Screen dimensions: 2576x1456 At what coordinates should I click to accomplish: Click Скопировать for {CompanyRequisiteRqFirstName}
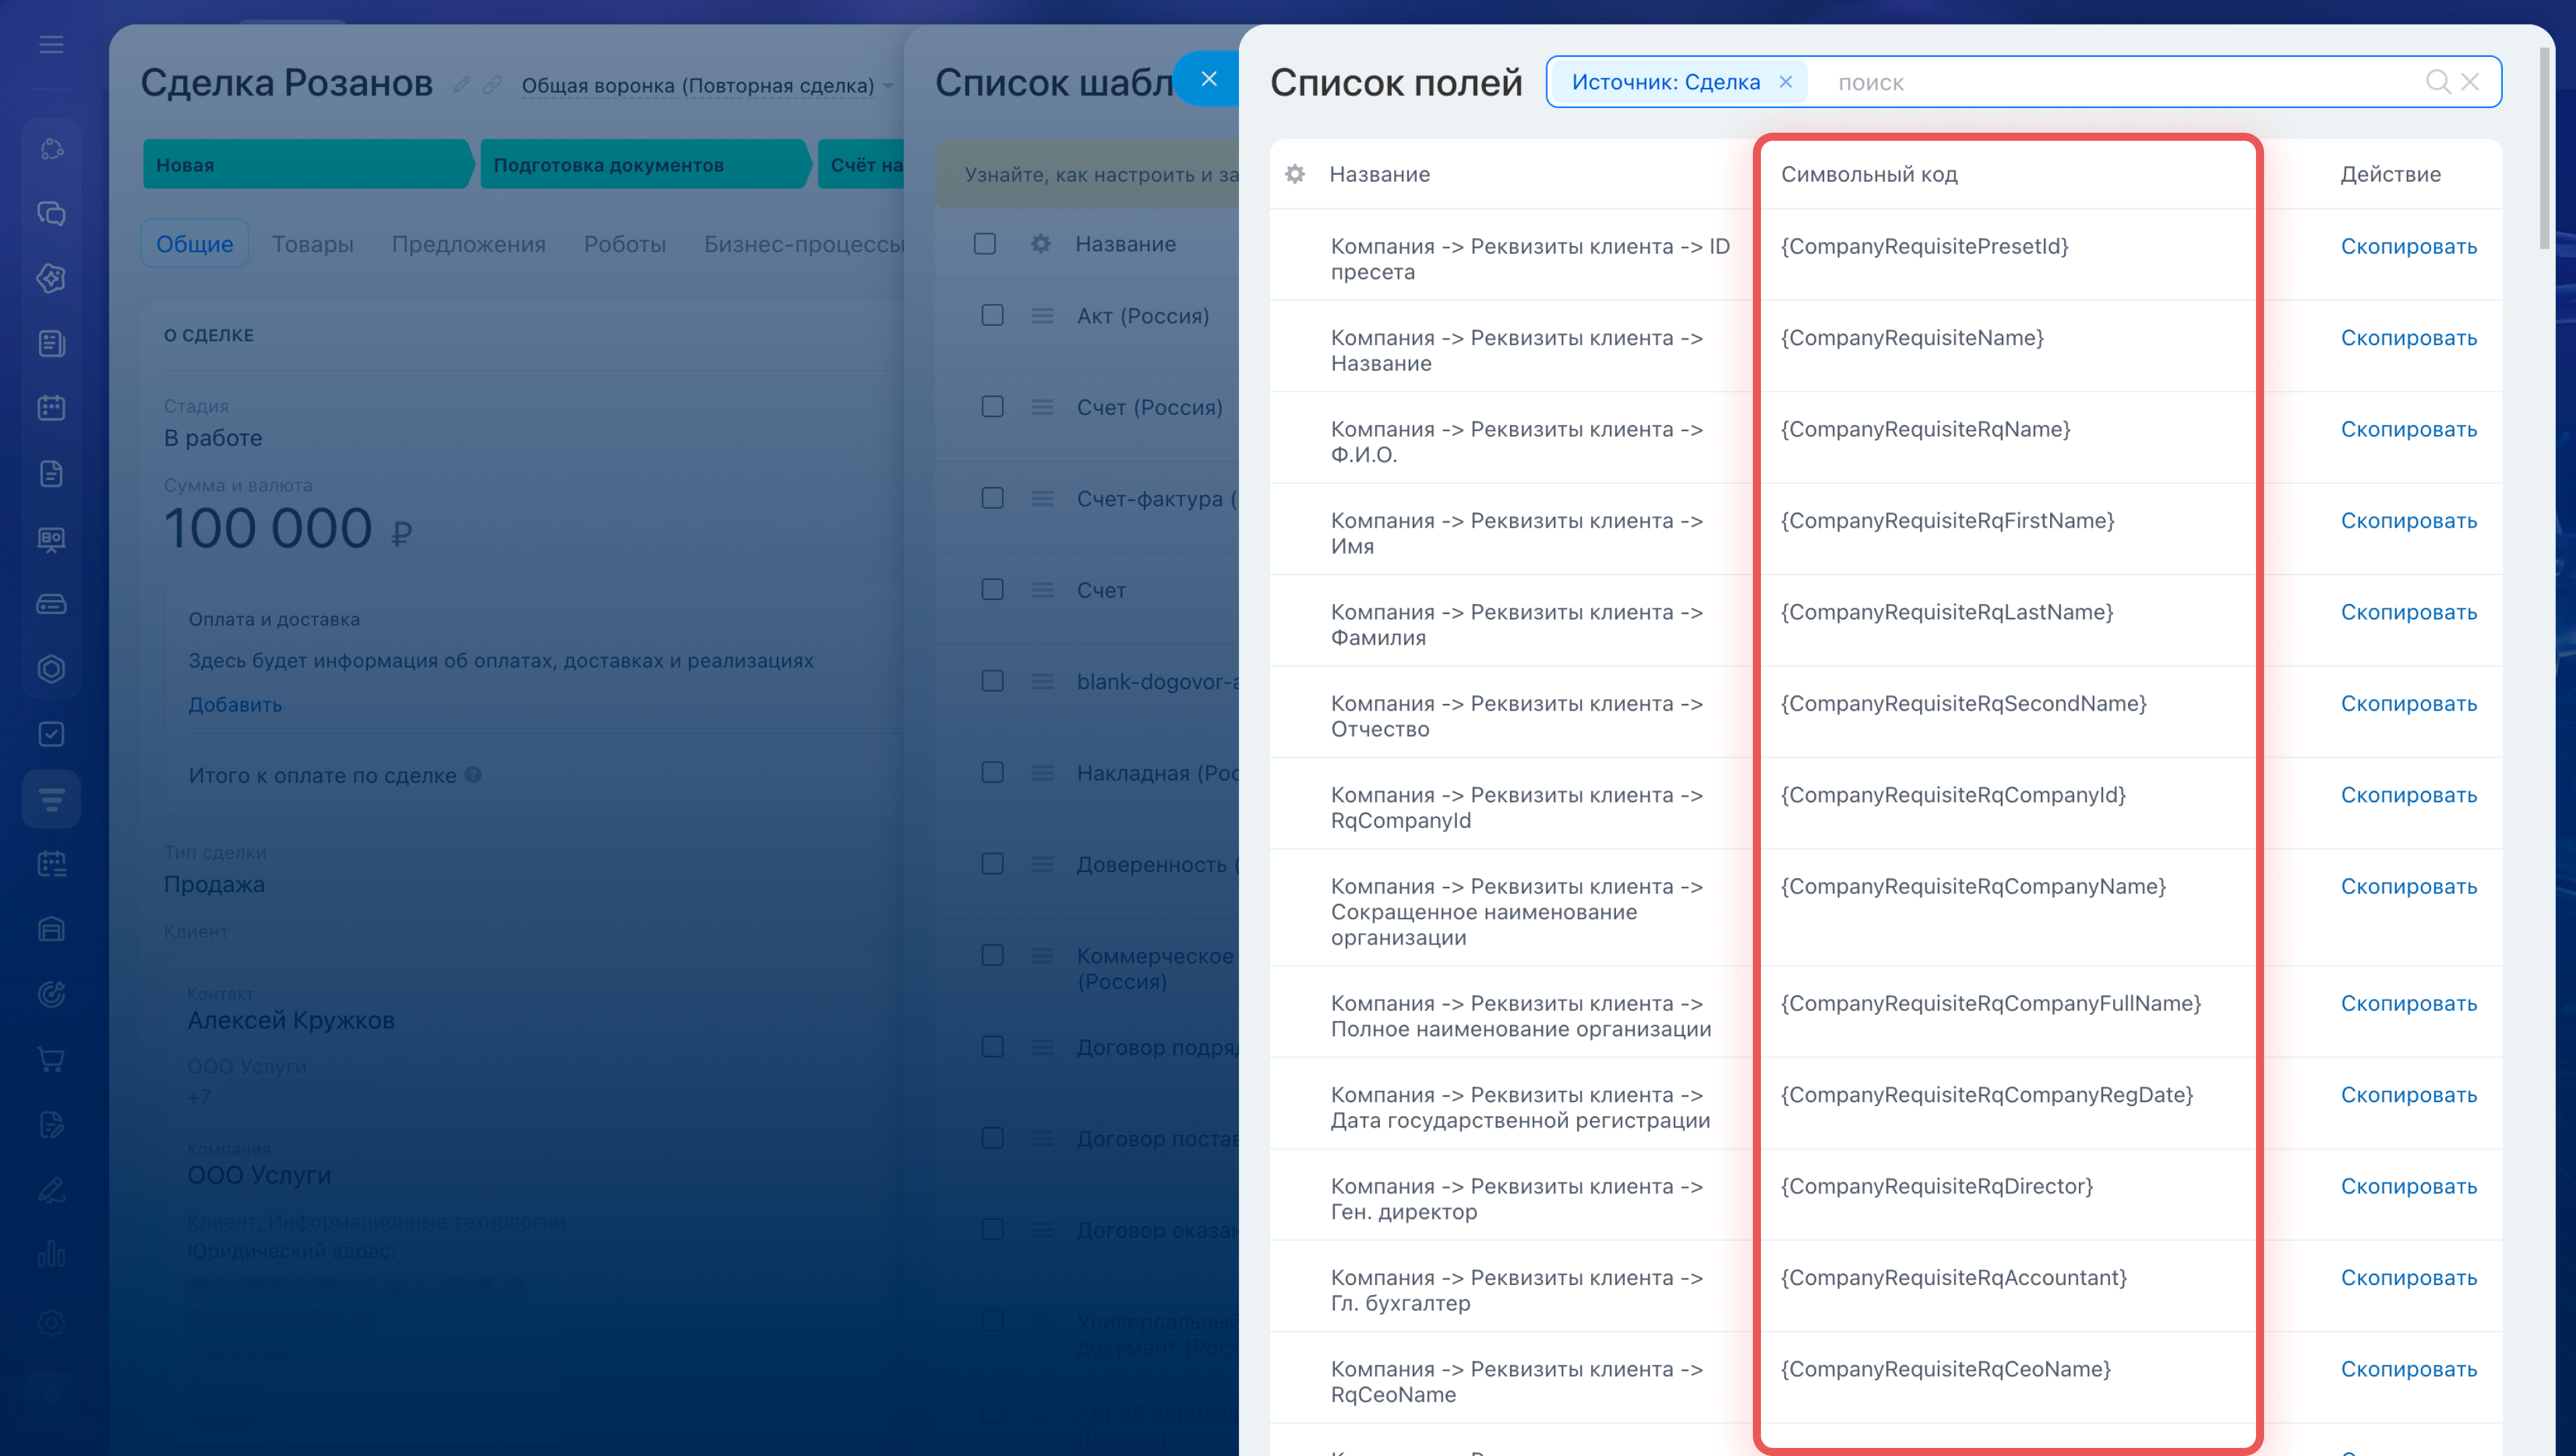pos(2409,521)
